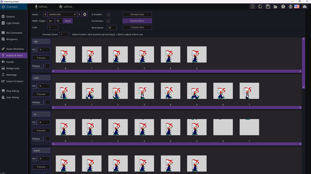The height and width of the screenshot is (174, 311).
Task: Click the avatar settings gear icon
Action: point(85,14)
